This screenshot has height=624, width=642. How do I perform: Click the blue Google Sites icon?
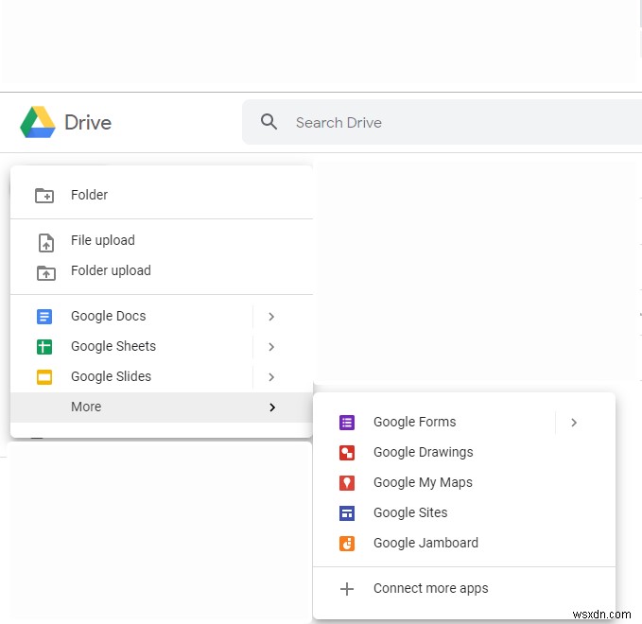(347, 513)
